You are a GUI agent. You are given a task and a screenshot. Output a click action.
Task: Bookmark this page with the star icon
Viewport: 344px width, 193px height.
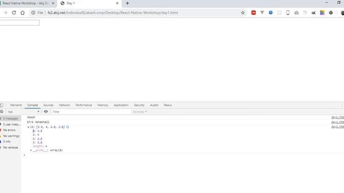[242, 13]
